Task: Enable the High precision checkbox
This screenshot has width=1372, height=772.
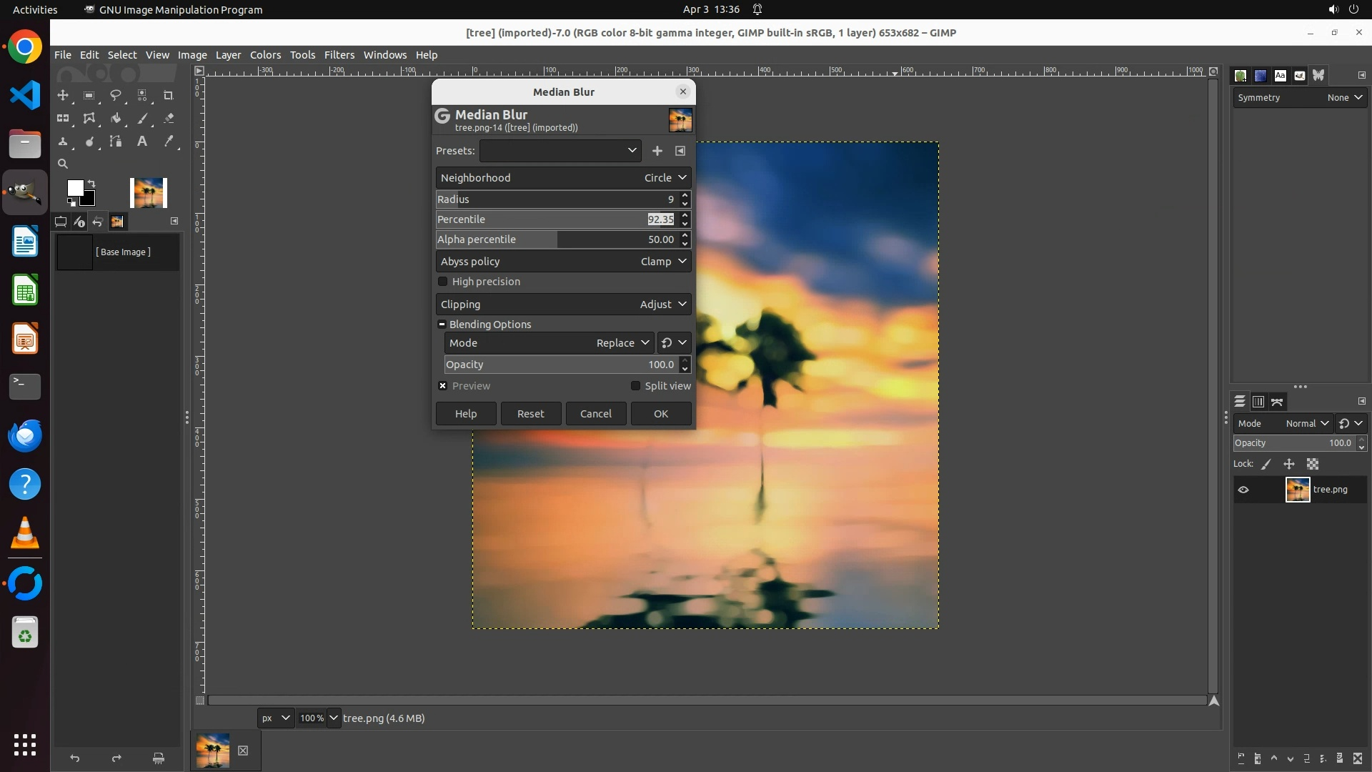Action: pos(443,282)
